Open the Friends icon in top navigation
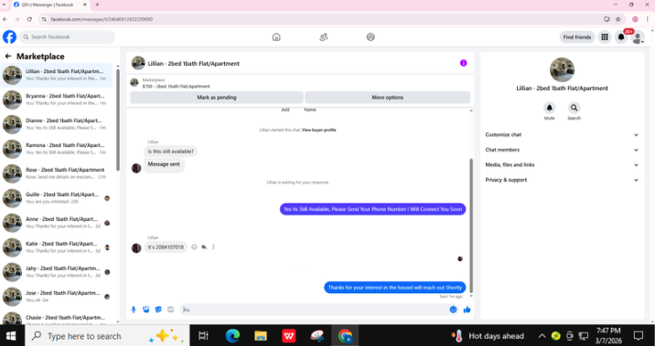 point(323,37)
